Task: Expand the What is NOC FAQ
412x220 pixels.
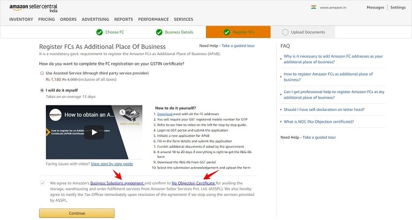Action: click(x=319, y=122)
